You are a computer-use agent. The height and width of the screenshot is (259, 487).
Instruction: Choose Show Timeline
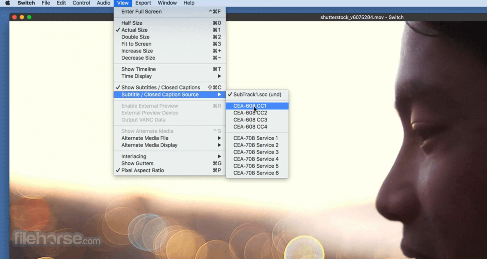point(170,69)
